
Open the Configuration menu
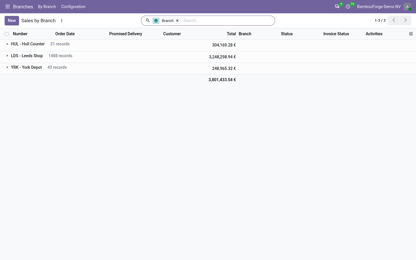73,7
